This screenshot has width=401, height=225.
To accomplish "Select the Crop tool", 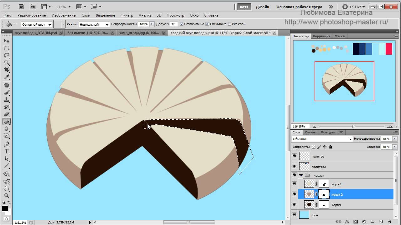I will 7,70.
